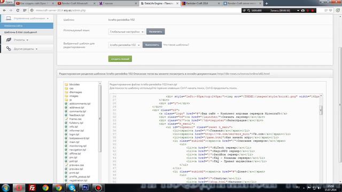Select print.tpl template file
The height and width of the screenshot is (192, 342).
point(72,173)
